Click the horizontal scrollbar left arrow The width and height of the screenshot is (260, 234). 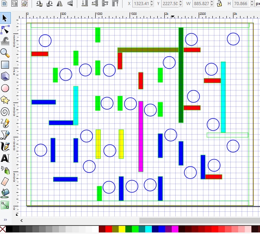21,220
